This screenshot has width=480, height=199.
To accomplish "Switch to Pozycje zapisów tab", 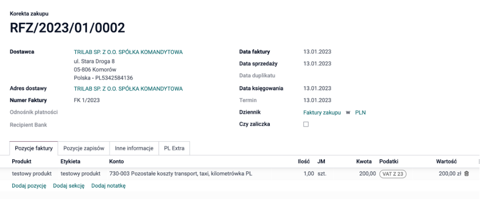I will (x=84, y=148).
